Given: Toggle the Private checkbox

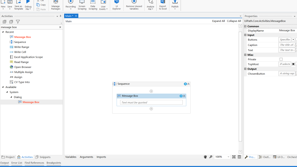Looking at the screenshot, I should [x=281, y=59].
